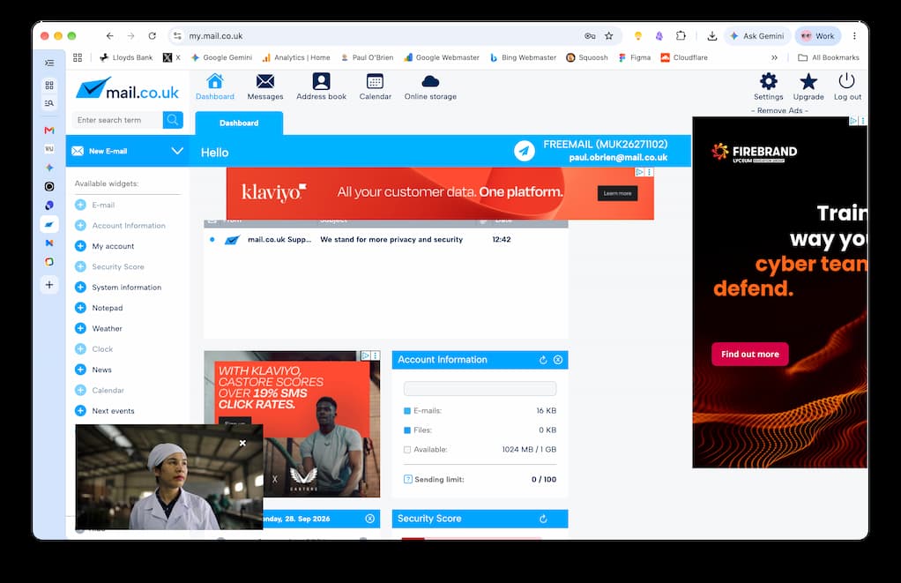
Task: Open the Cloudflare bookmark
Action: pyautogui.click(x=684, y=57)
